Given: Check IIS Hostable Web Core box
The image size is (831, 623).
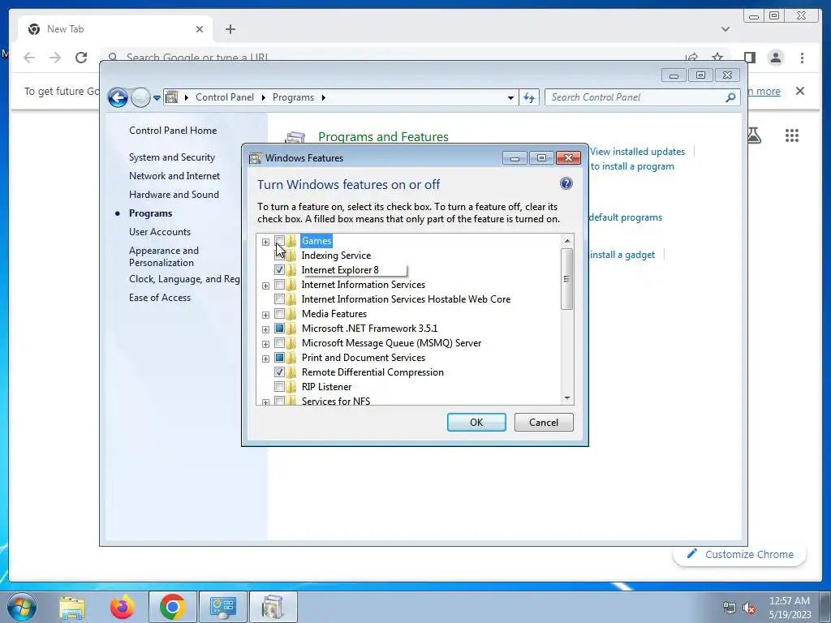Looking at the screenshot, I should 279,299.
